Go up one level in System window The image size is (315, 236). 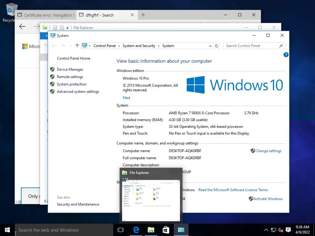[x=77, y=46]
